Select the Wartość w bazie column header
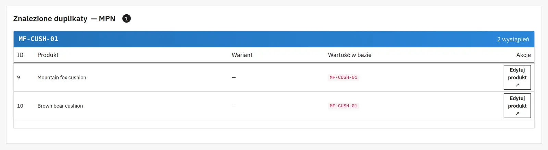This screenshot has width=548, height=150. pos(350,55)
